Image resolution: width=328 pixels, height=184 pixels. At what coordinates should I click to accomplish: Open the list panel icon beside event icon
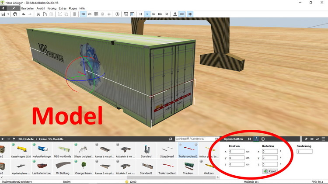coord(132,14)
